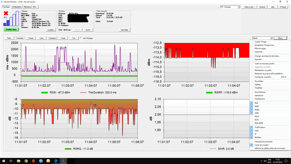Click the Menu button
The height and width of the screenshot is (164, 291).
click(x=280, y=38)
